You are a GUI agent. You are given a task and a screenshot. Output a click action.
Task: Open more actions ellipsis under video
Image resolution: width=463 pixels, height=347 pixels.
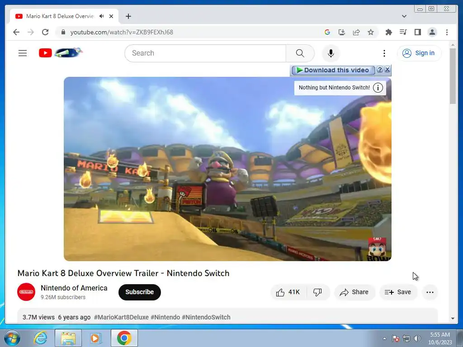point(430,292)
